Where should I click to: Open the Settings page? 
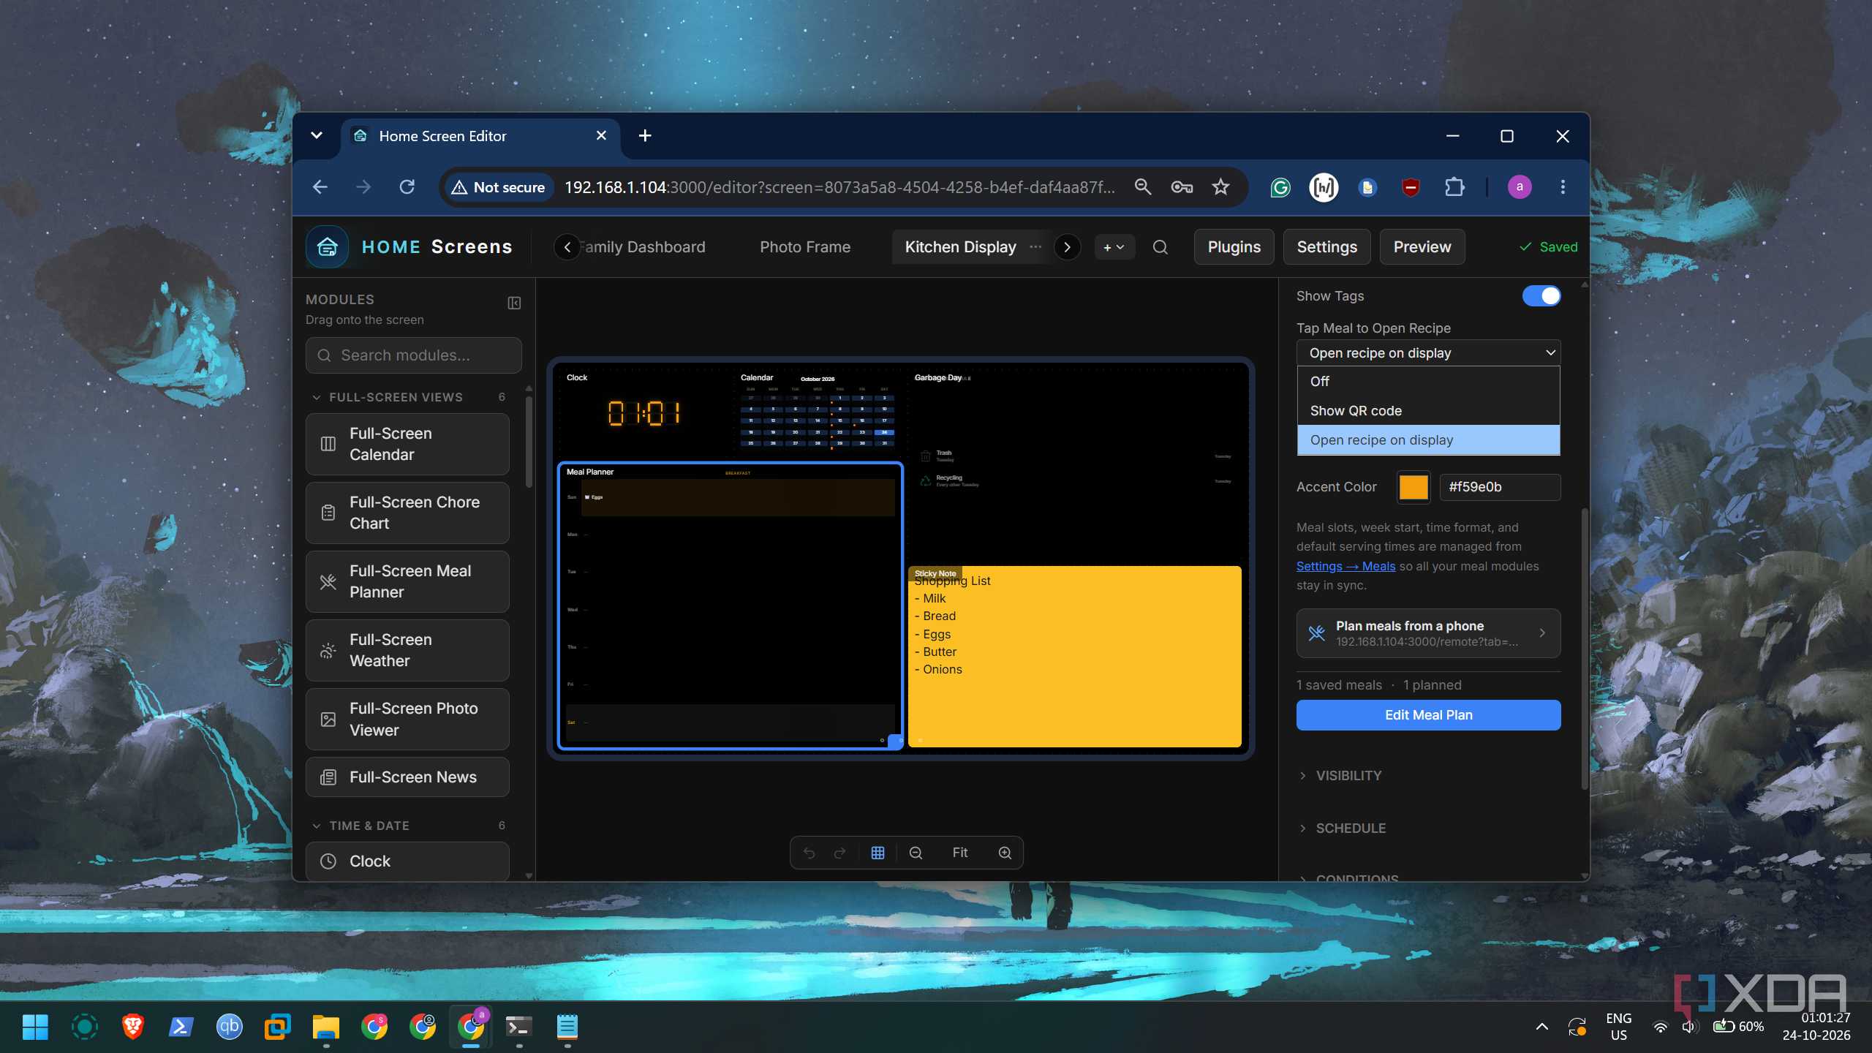coord(1326,247)
